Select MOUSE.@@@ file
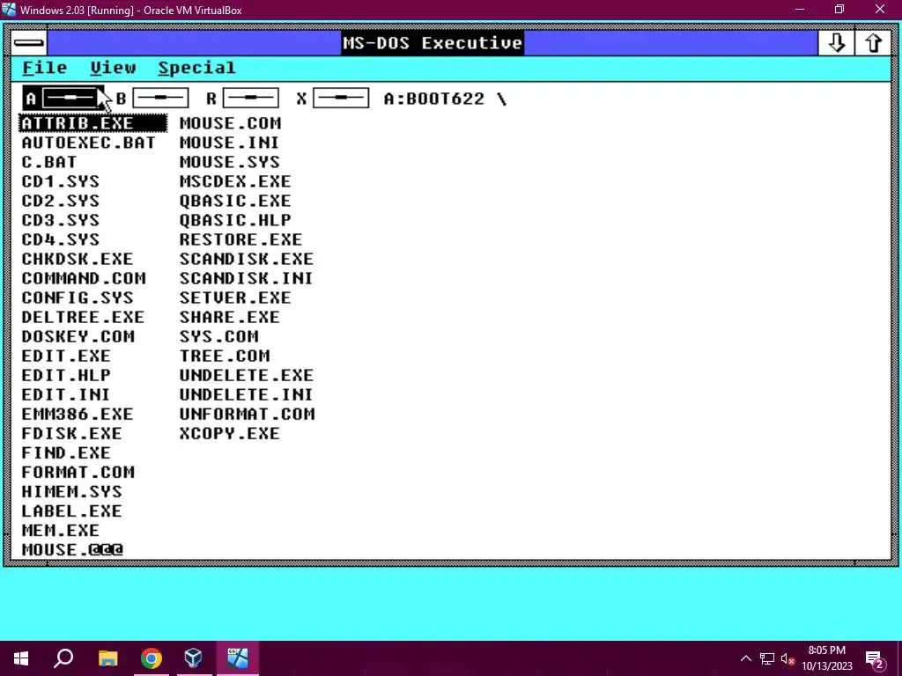This screenshot has width=902, height=676. coord(72,550)
